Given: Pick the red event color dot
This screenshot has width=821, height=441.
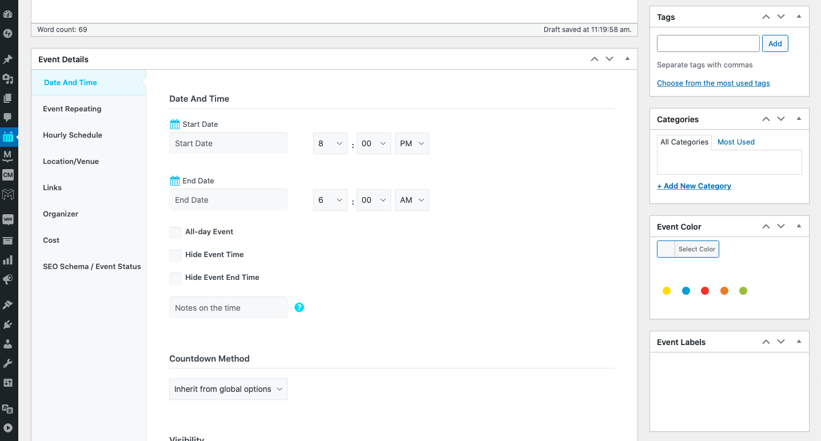Looking at the screenshot, I should click(x=705, y=291).
